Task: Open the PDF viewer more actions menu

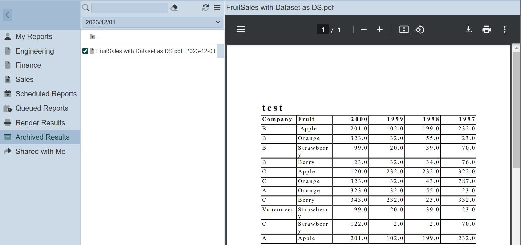Action: (505, 30)
